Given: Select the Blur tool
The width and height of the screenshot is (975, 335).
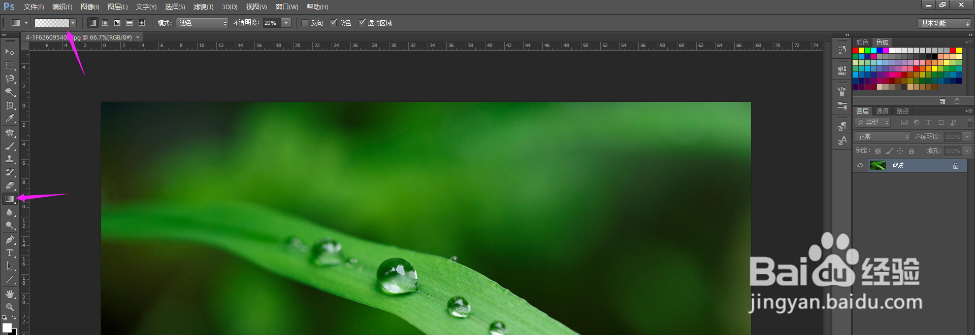Looking at the screenshot, I should pyautogui.click(x=10, y=212).
